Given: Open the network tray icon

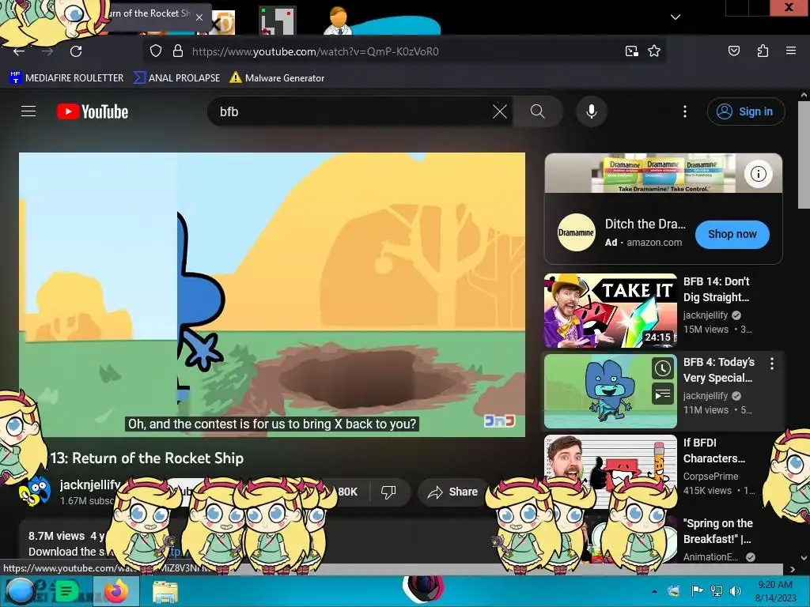Looking at the screenshot, I should coord(716,591).
